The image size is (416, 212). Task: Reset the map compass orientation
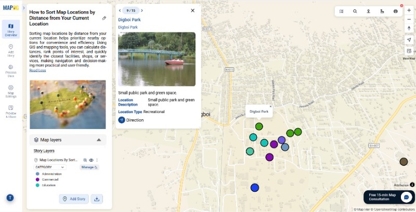(x=409, y=28)
